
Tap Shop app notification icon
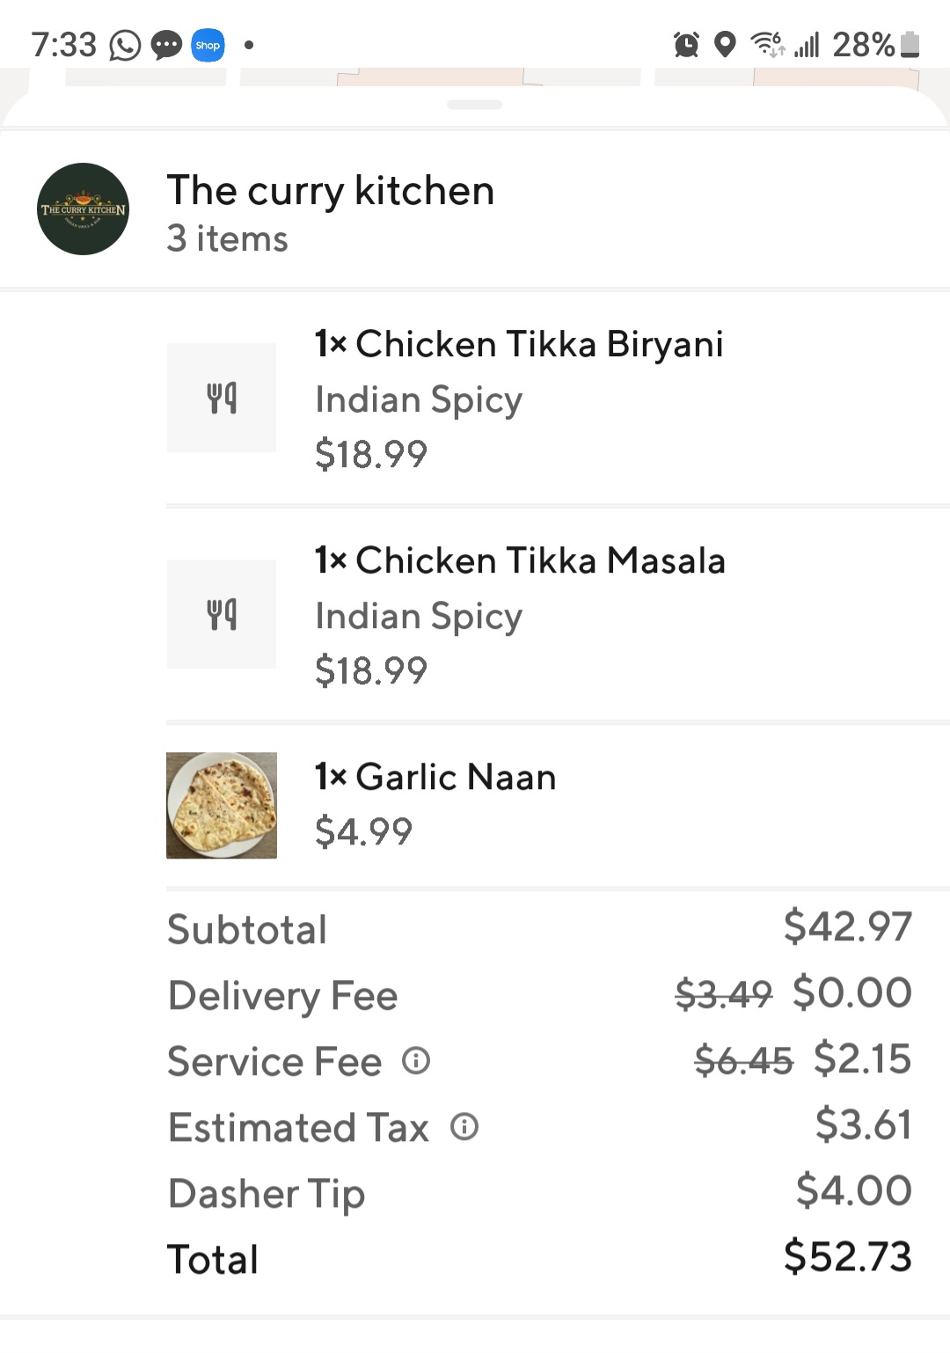point(208,45)
